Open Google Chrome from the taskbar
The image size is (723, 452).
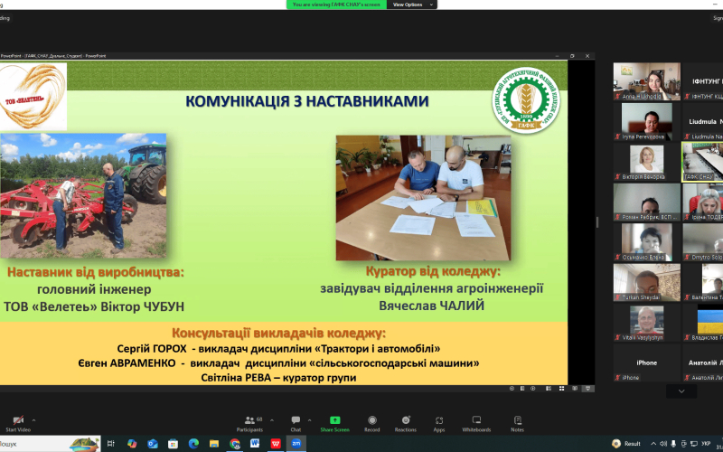(x=235, y=444)
